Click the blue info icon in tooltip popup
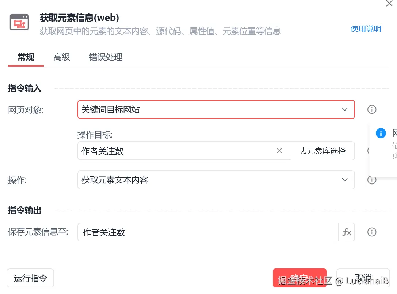 tap(381, 133)
